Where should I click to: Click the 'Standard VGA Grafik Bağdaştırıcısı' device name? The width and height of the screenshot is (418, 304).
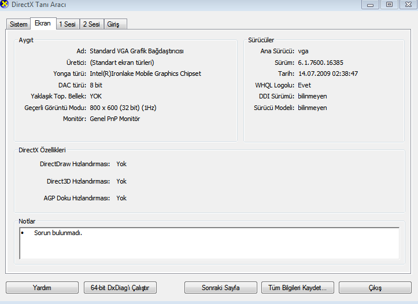[x=136, y=51]
